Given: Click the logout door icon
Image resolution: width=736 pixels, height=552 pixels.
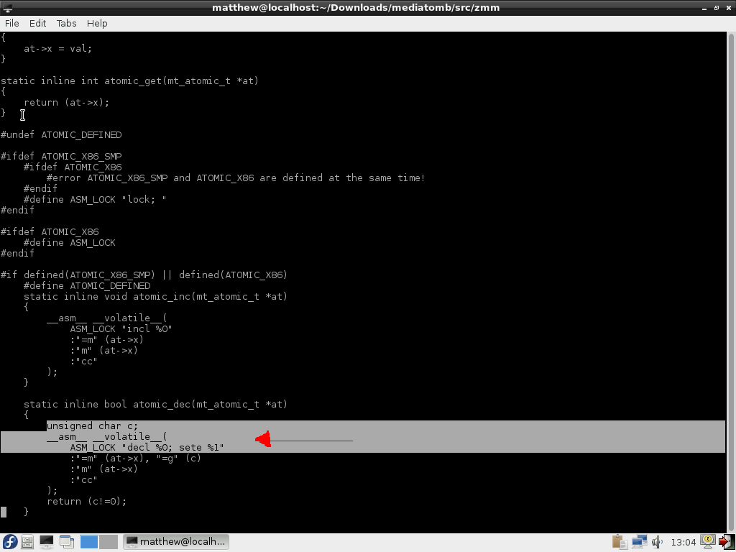Looking at the screenshot, I should pyautogui.click(x=726, y=542).
